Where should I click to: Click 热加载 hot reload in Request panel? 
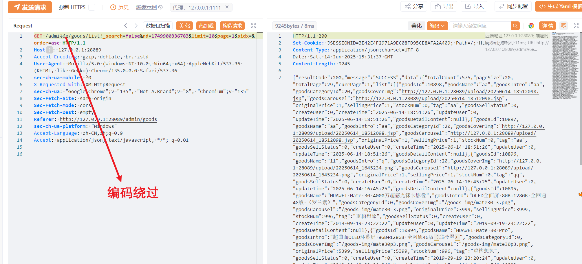click(x=206, y=26)
